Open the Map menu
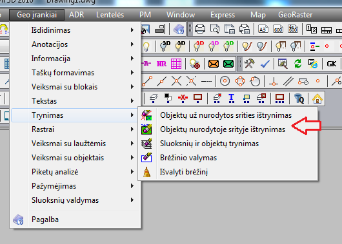The width and height of the screenshot is (342, 244). coord(258,15)
